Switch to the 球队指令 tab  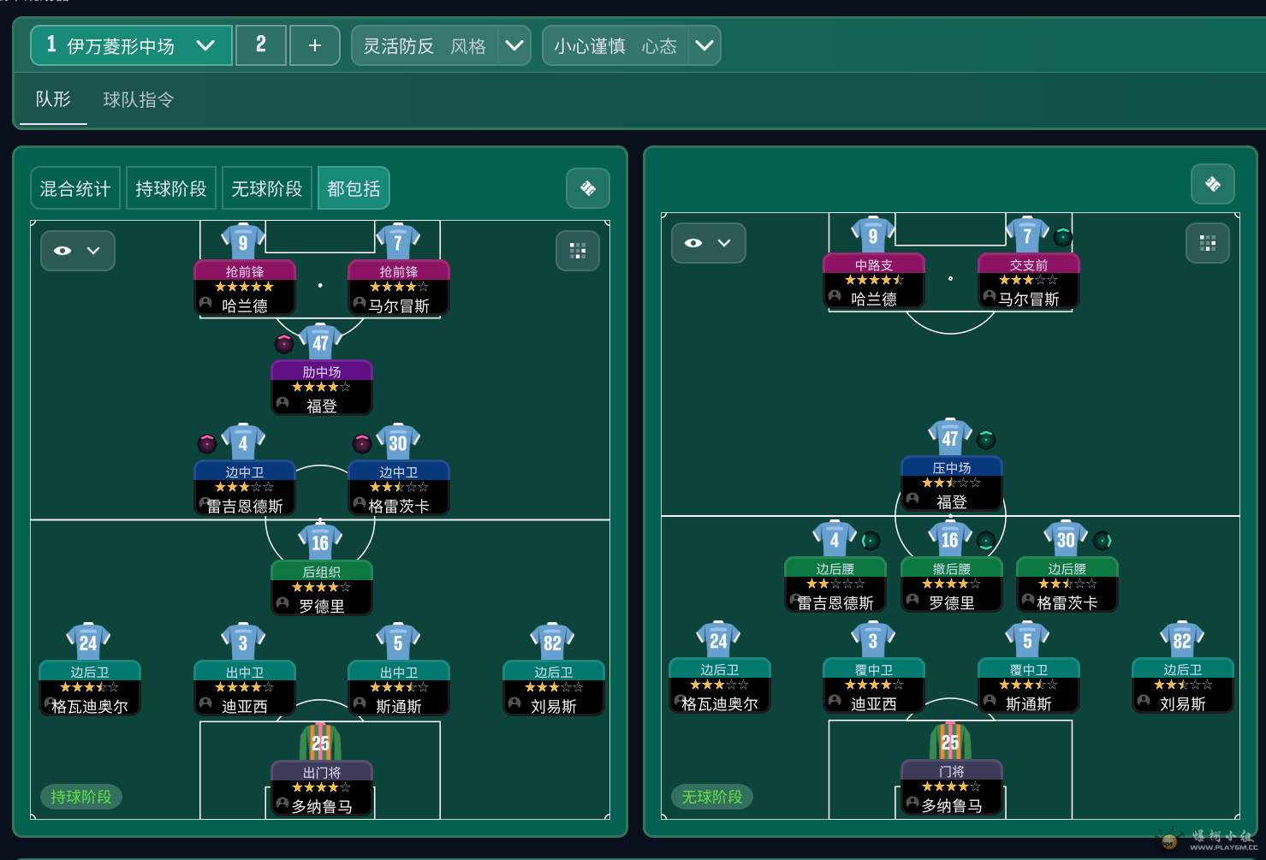coord(138,100)
